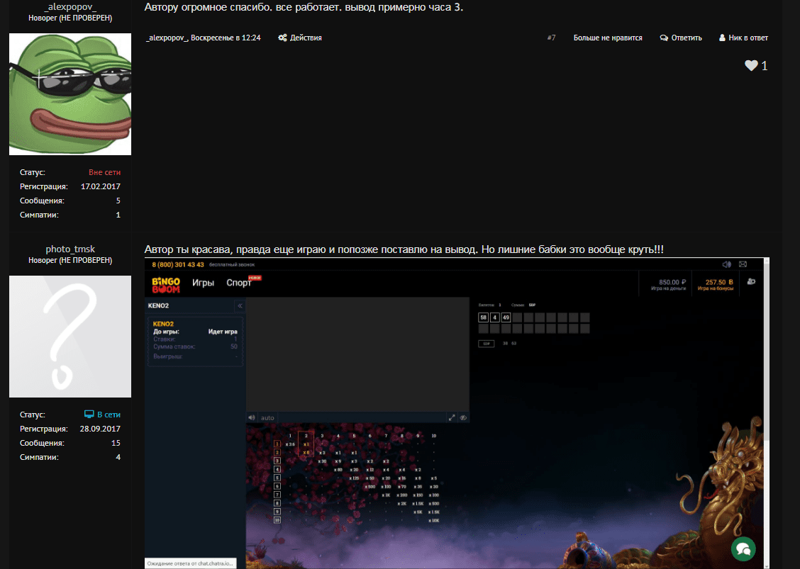Open the "Спорт" menu
Image resolution: width=800 pixels, height=569 pixels.
click(x=239, y=283)
